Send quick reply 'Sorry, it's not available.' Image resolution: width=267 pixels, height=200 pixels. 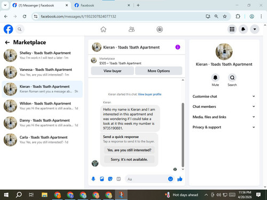tap(129, 159)
